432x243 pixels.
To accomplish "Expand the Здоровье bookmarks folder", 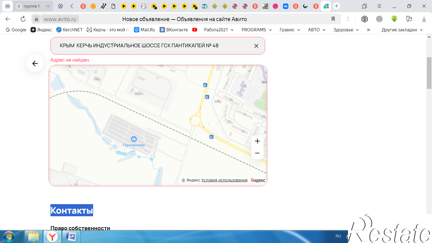I will tap(346, 30).
